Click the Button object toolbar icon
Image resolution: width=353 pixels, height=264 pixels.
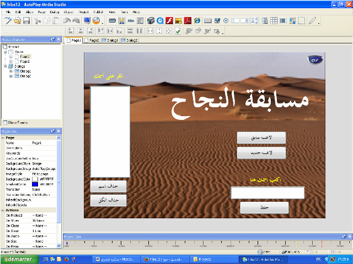click(x=113, y=21)
